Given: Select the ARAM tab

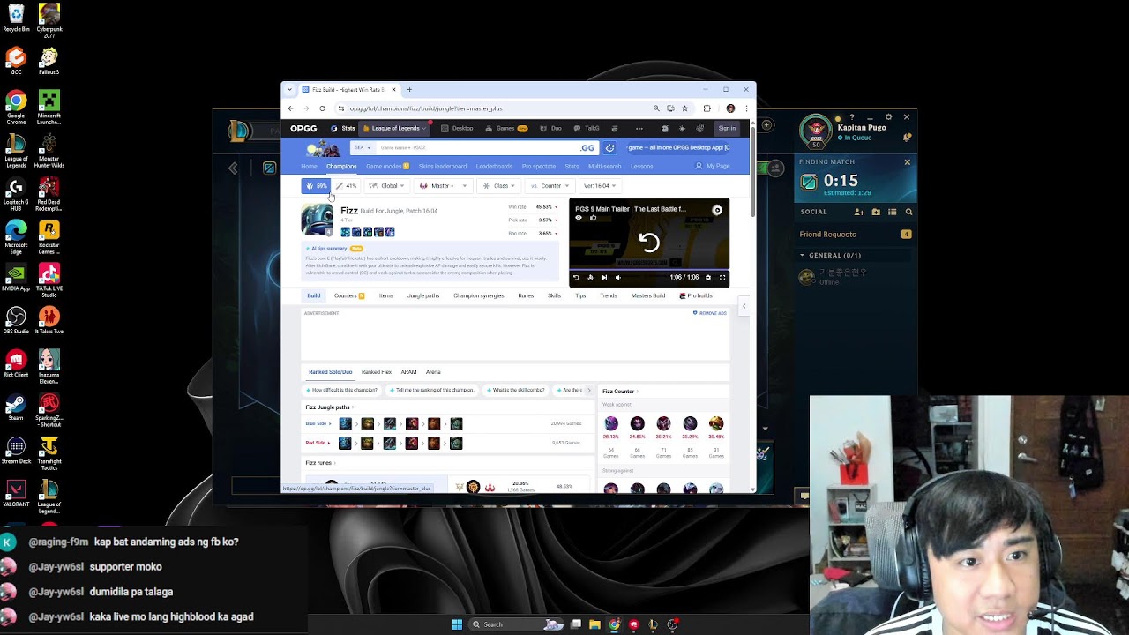Looking at the screenshot, I should pos(408,372).
